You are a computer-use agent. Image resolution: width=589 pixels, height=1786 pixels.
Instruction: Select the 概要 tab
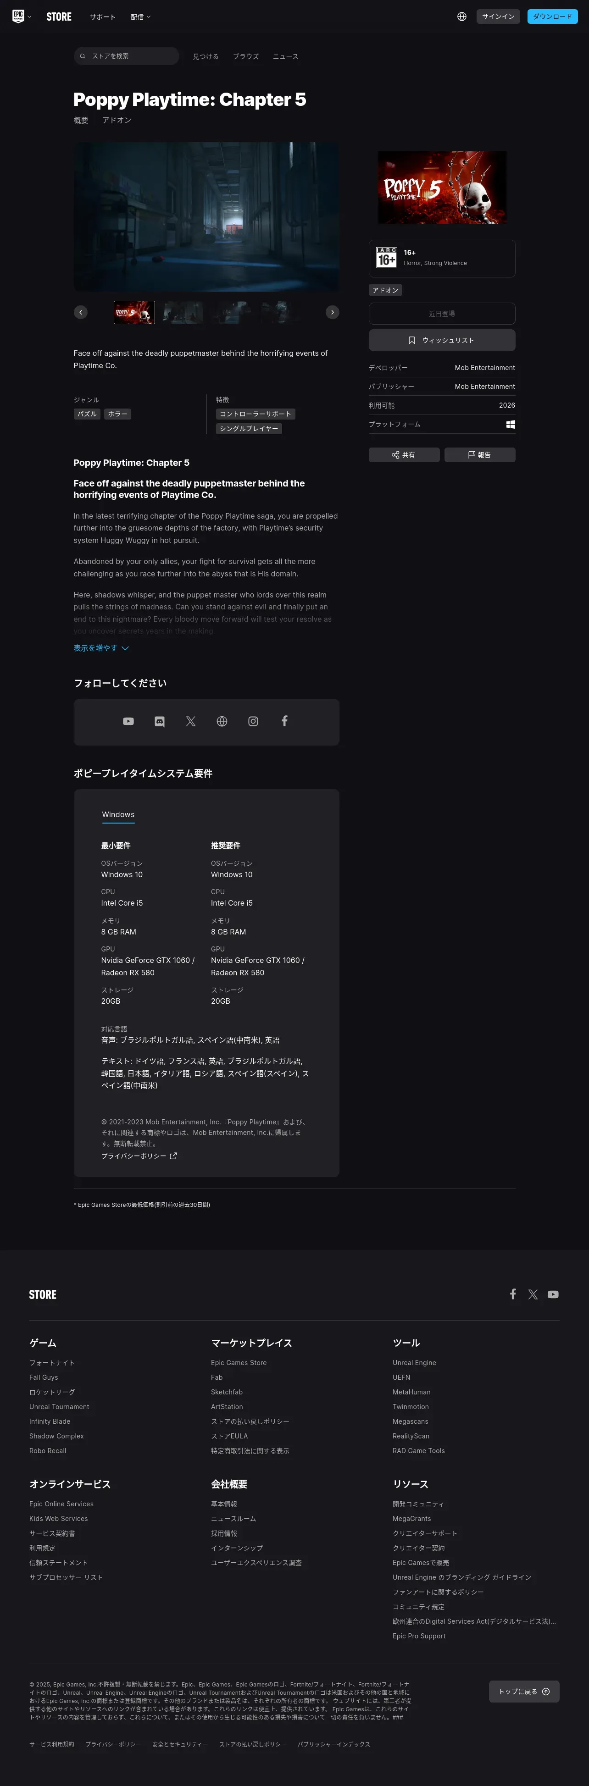click(x=81, y=120)
